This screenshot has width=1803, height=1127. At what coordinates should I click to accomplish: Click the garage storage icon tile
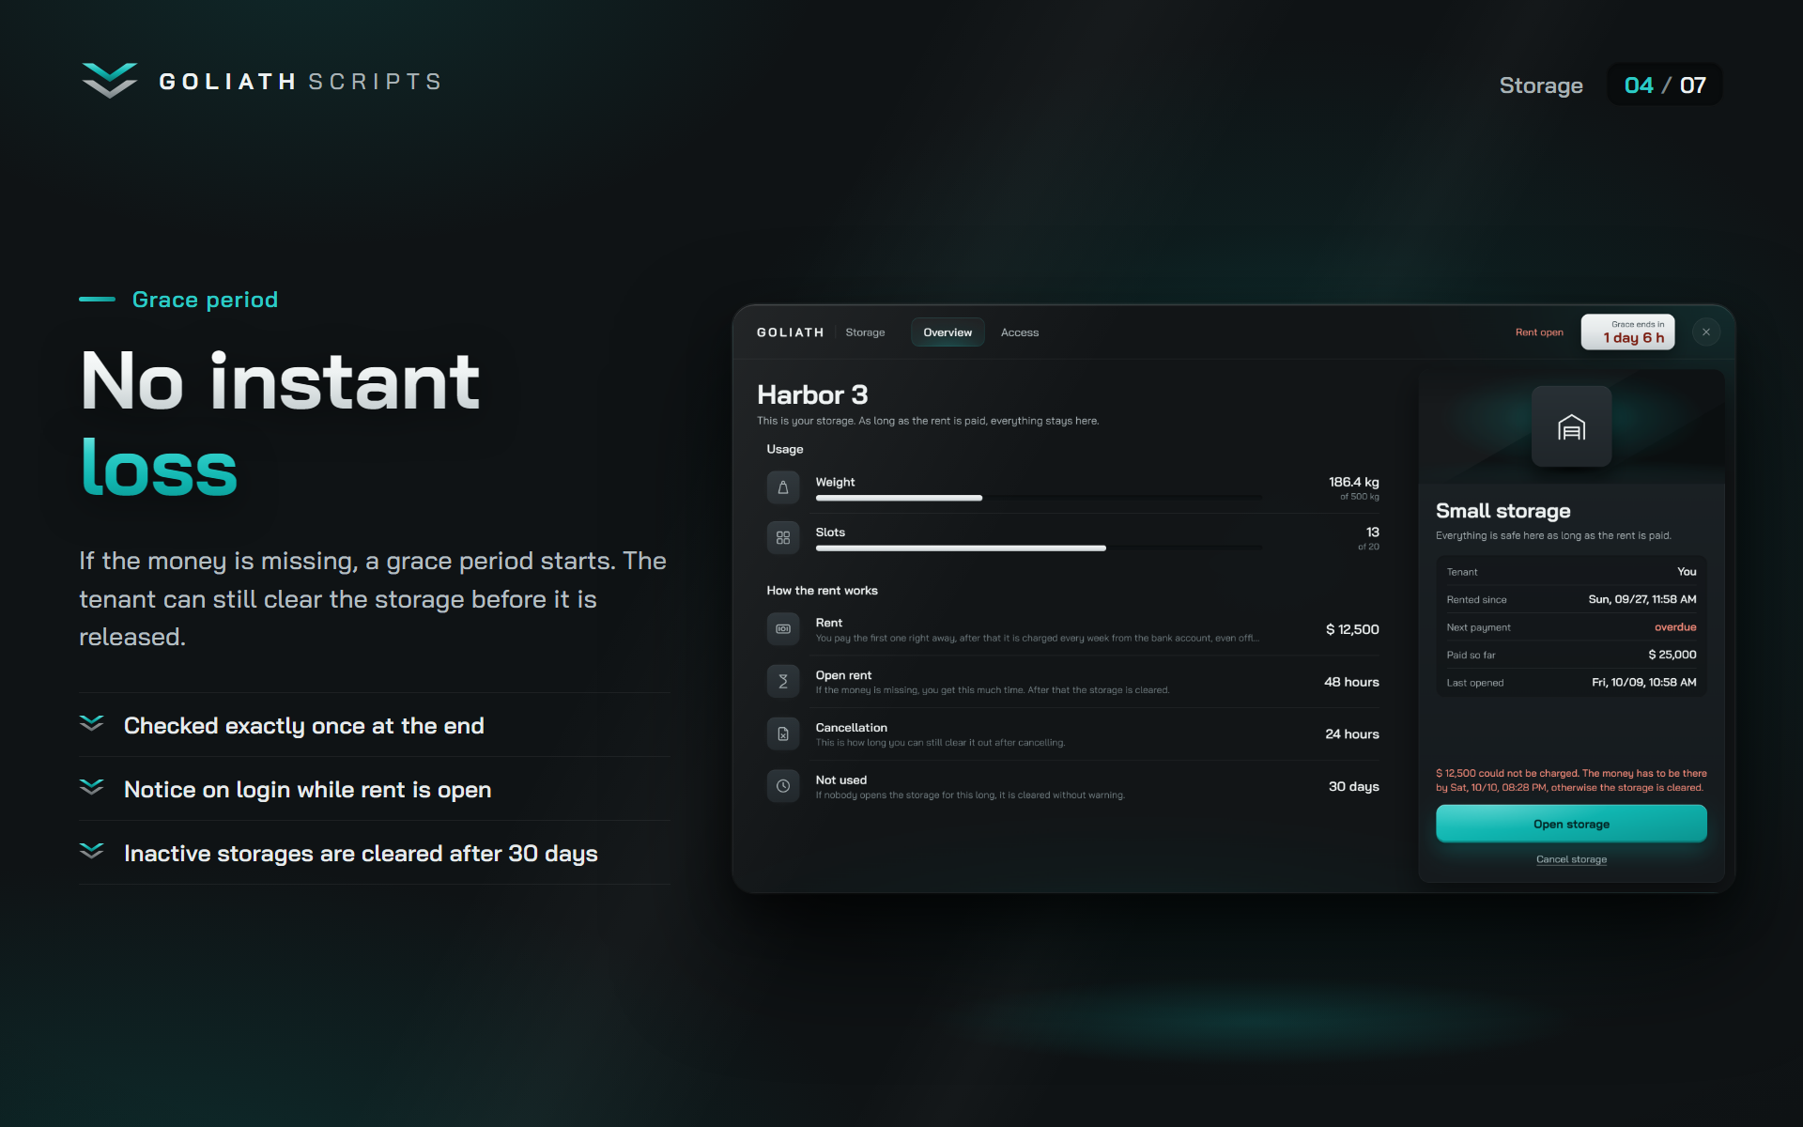[1571, 426]
